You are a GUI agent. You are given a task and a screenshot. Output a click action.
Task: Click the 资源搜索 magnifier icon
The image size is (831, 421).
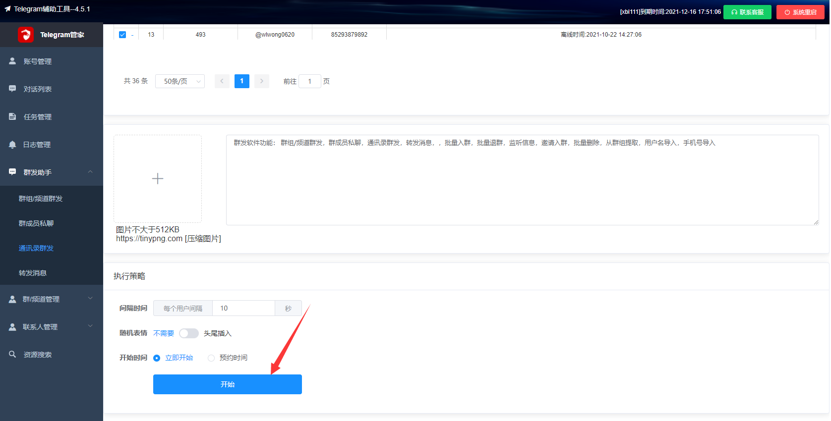12,354
